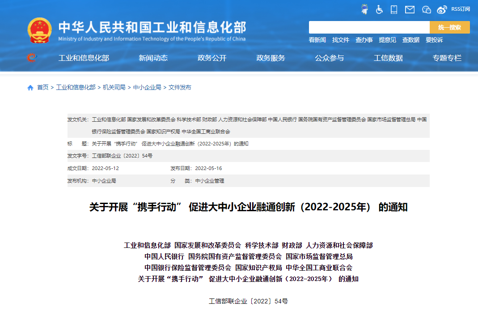This screenshot has height=311, width=478.
Task: Select the 工信数据 navigation menu
Action: coord(389,58)
